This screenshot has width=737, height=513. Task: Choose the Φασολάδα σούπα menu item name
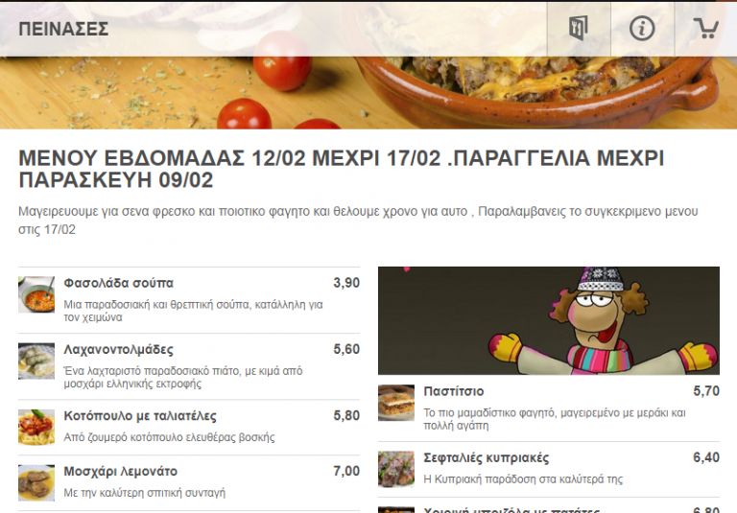(x=118, y=283)
